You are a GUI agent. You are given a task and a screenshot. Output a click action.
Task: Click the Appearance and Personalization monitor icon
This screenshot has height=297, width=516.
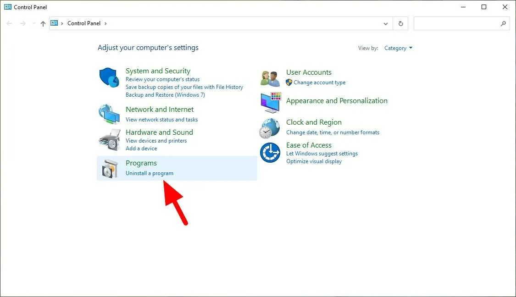point(271,102)
